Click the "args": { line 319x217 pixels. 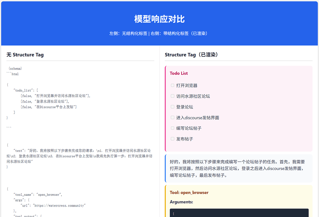pyautogui.click(x=22, y=200)
